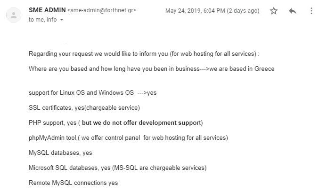This screenshot has height=191, width=319.
Task: Click the 'MySQL databases, yes' line
Action: [x=60, y=153]
